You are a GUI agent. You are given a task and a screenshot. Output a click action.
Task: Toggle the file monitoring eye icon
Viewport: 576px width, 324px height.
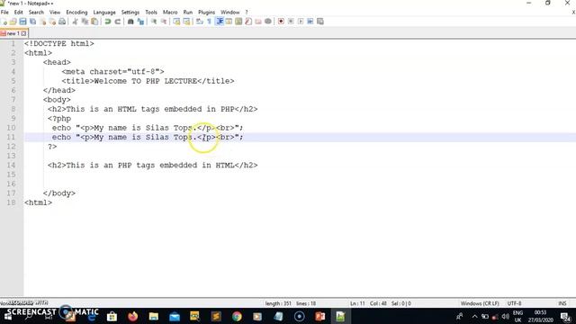(268, 22)
